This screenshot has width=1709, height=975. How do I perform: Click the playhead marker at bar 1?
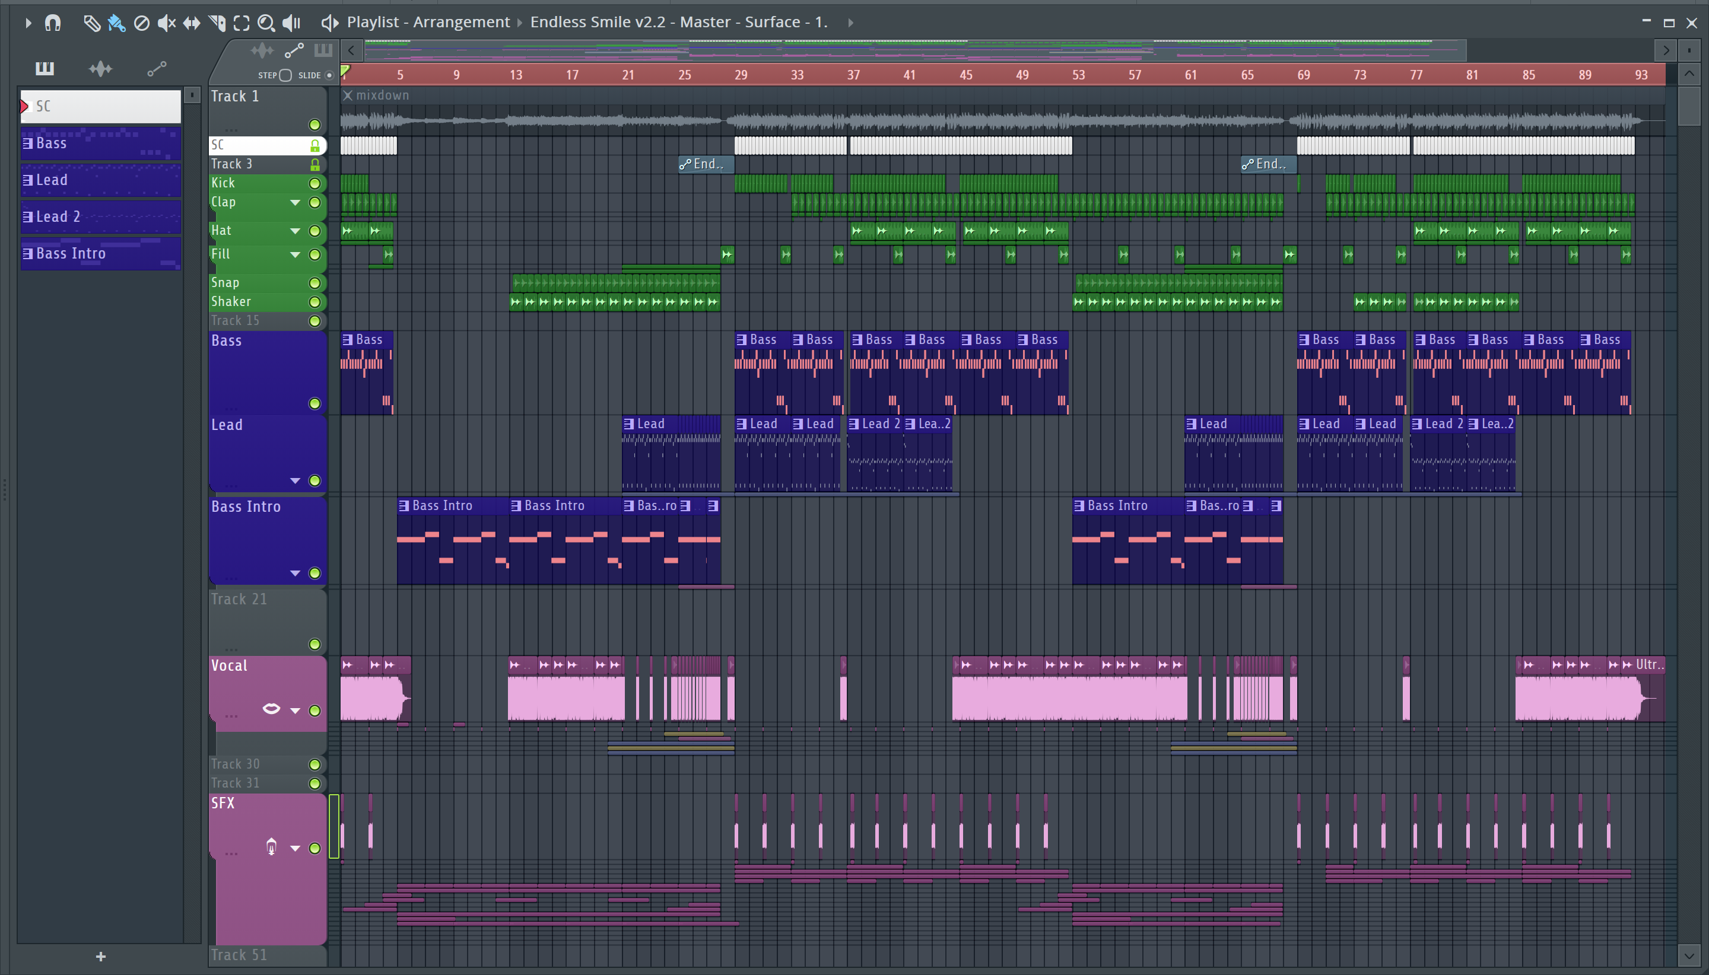[345, 71]
